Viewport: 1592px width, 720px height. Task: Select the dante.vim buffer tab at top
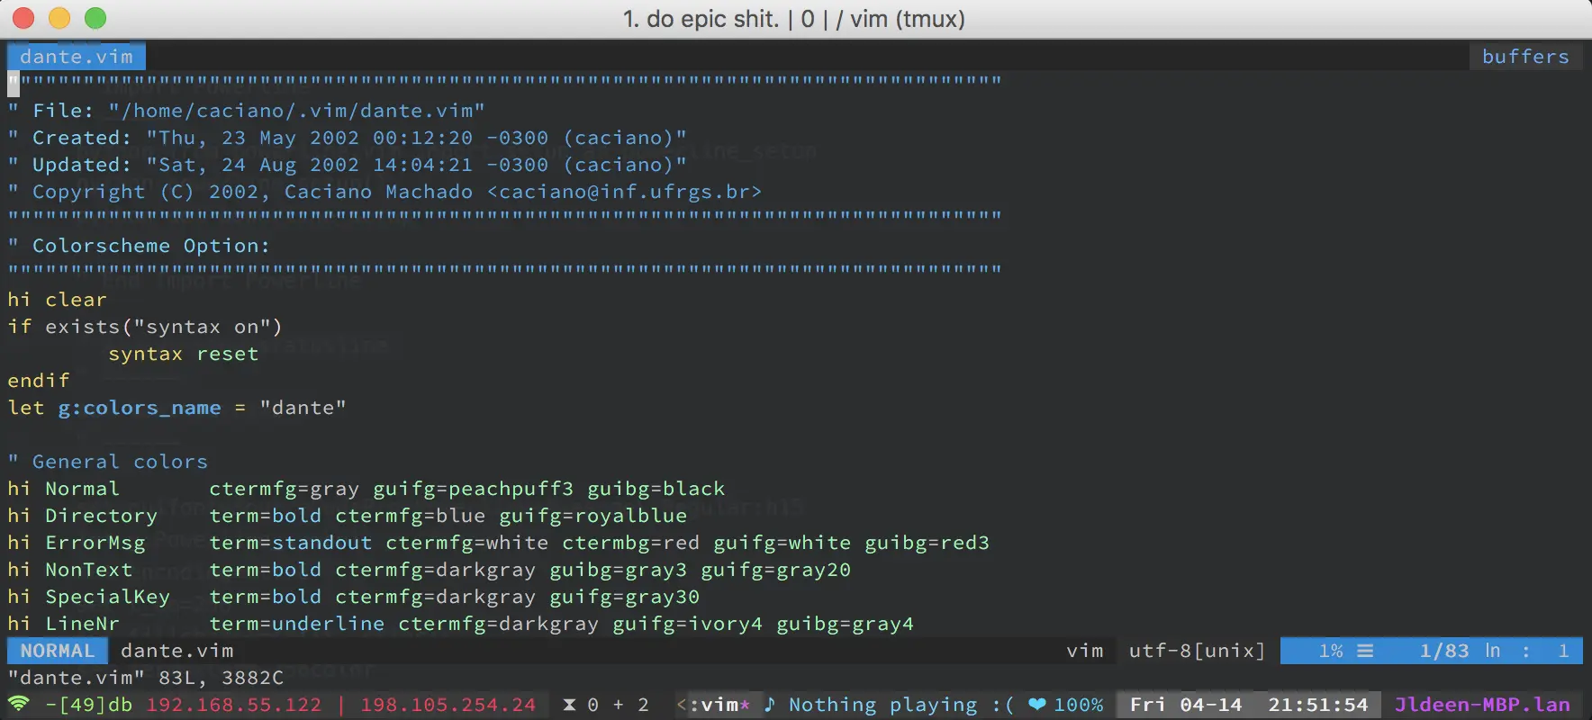tap(77, 57)
